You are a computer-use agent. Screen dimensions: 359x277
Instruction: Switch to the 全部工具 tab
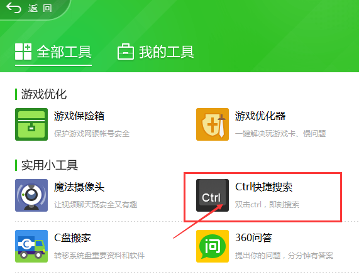[x=53, y=52]
